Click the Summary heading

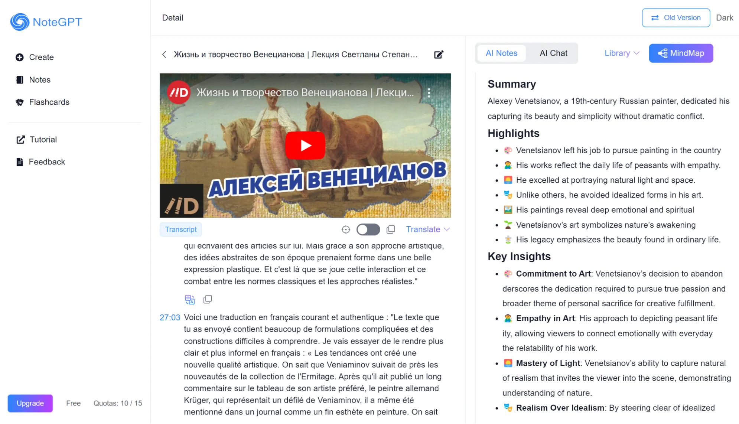click(512, 84)
